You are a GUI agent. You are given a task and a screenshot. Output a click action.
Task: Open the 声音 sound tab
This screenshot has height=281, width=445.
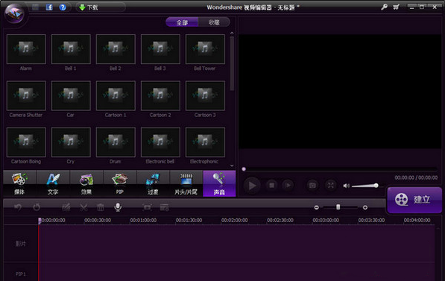tap(219, 183)
